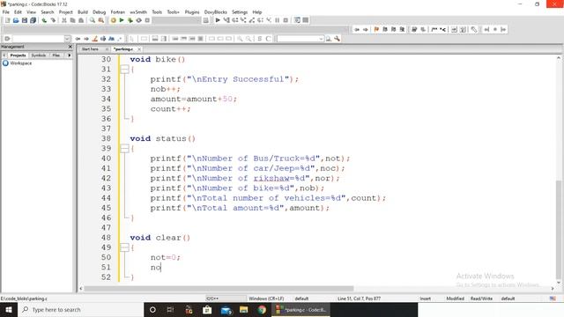Run the program with green arrow
Screen dimensions: 564x317
pyautogui.click(x=122, y=20)
